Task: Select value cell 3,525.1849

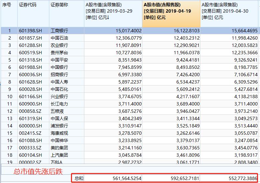Action: pos(171,126)
